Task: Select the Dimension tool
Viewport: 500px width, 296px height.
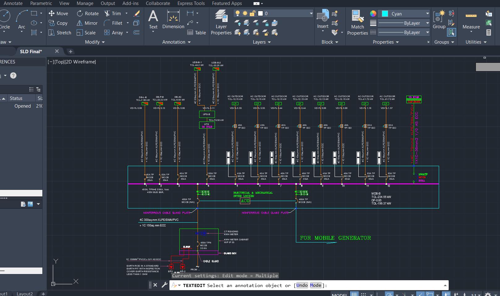Action: (173, 19)
